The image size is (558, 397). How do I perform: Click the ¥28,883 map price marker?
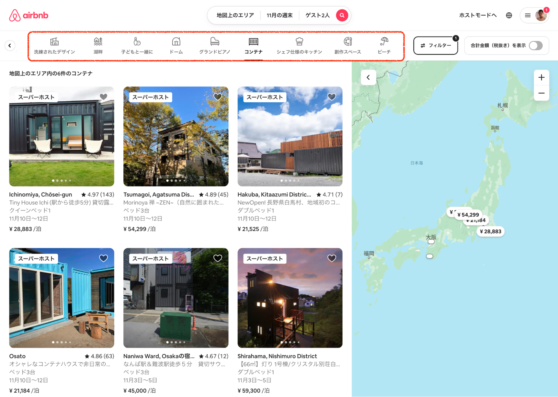490,231
